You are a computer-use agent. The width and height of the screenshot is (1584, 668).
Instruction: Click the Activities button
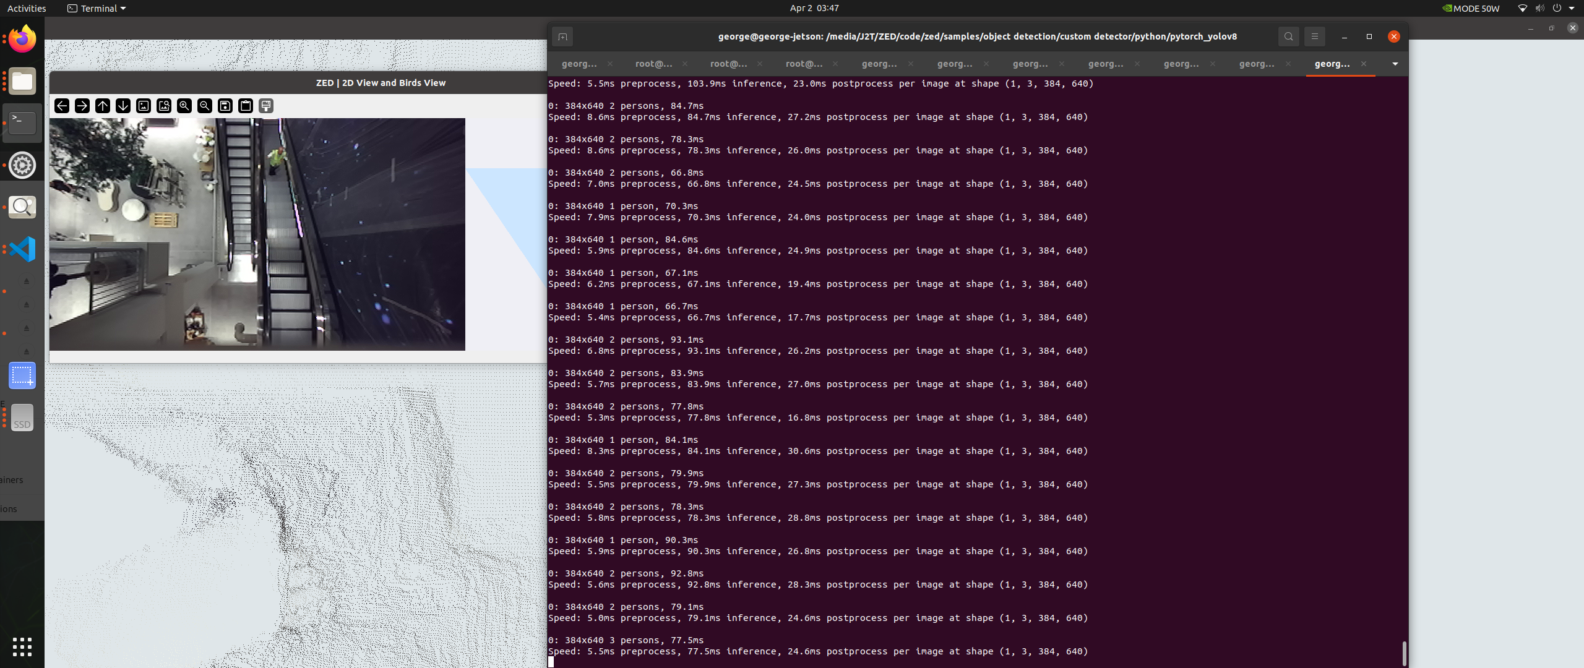click(27, 8)
